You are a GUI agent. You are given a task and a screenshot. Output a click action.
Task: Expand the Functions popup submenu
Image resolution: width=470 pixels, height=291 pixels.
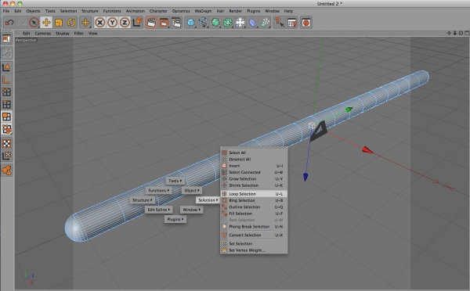158,190
